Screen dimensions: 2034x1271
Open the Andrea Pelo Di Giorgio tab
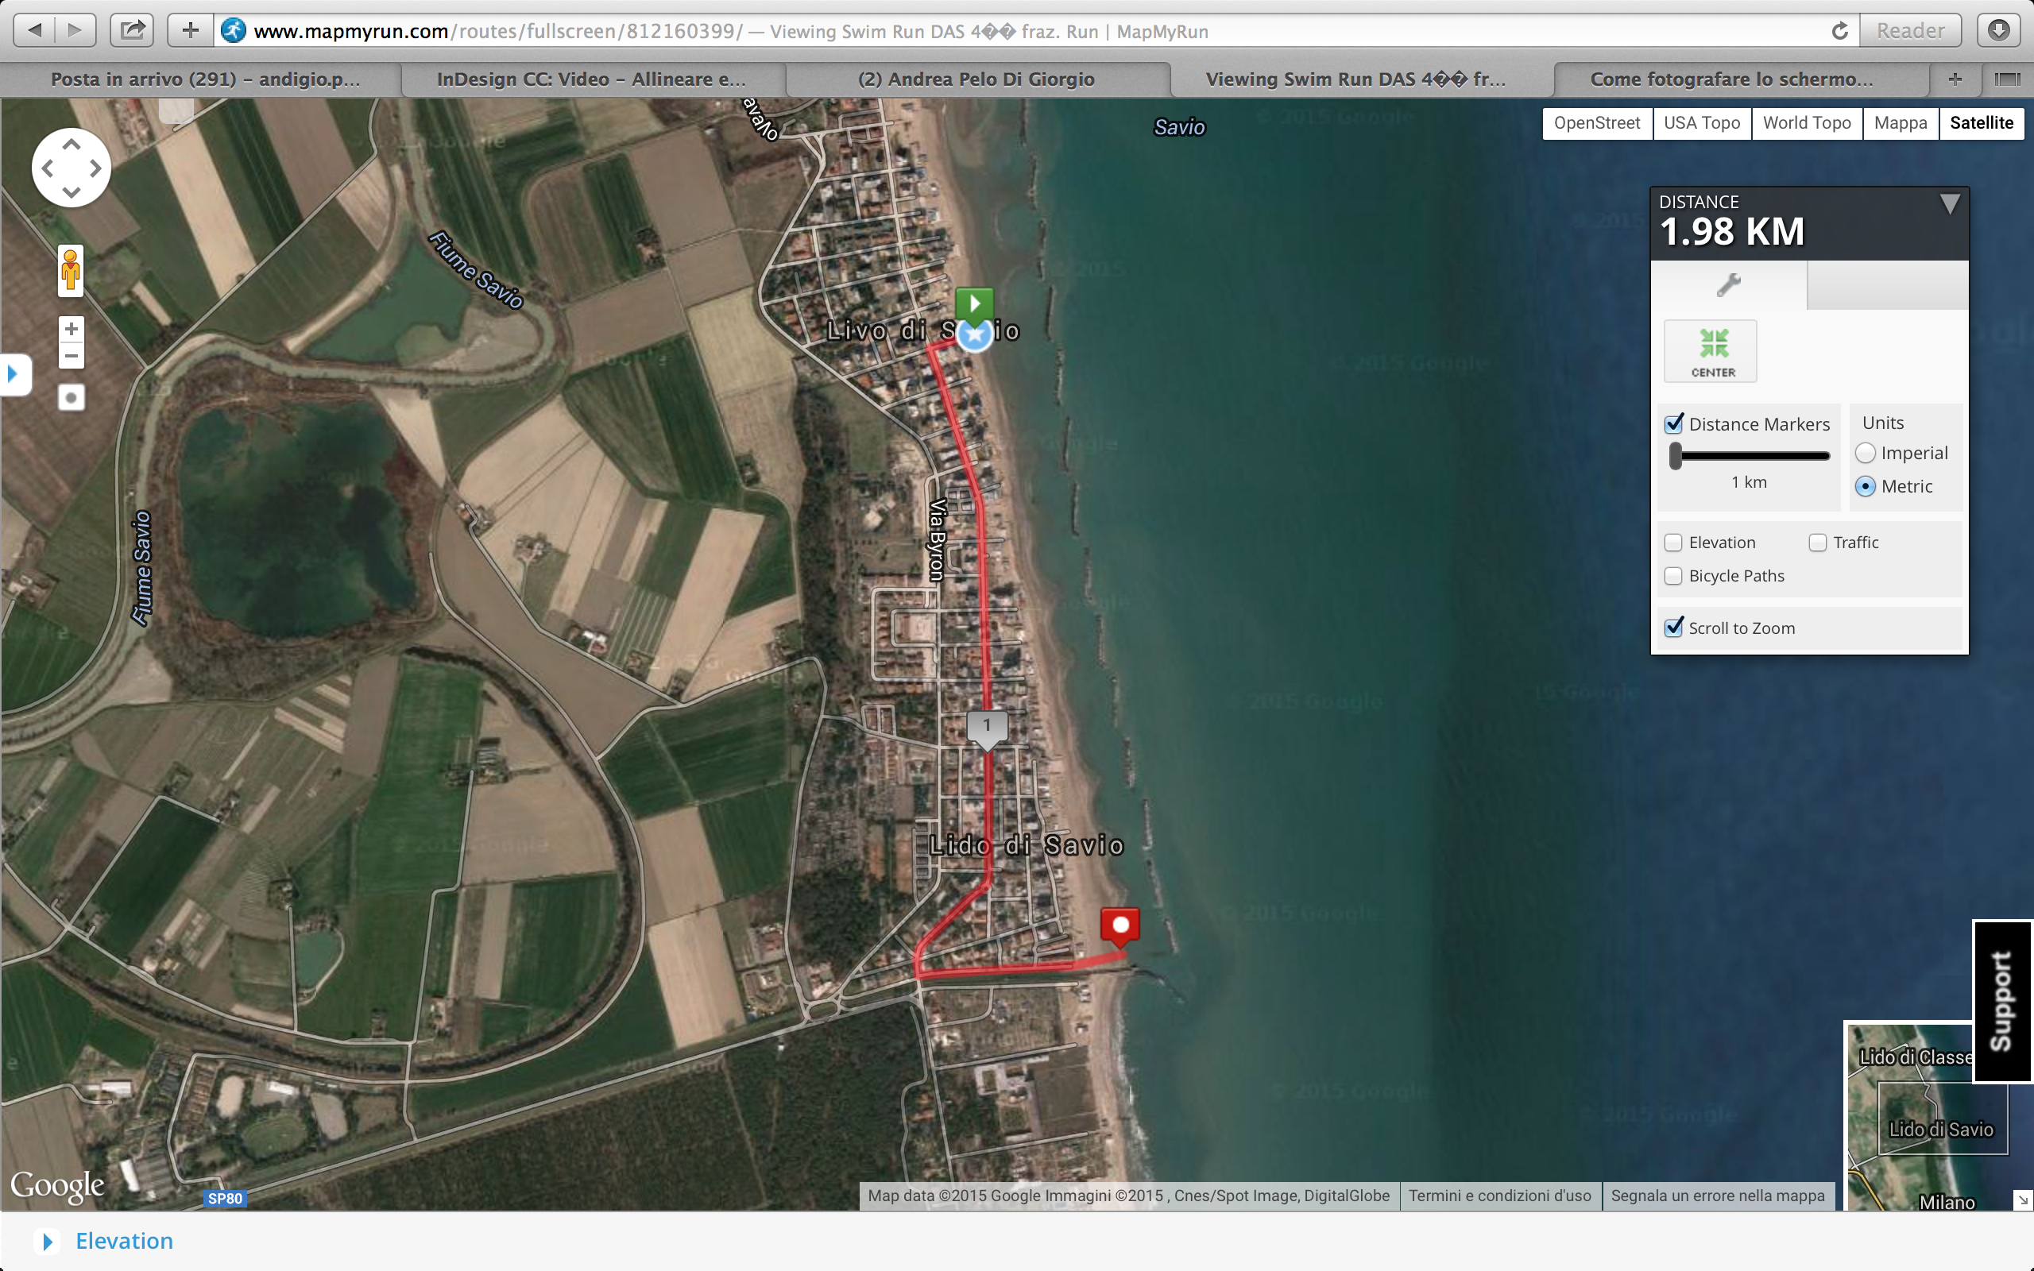point(976,79)
